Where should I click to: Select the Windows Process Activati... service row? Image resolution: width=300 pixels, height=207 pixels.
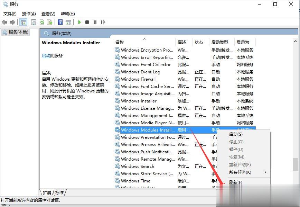click(x=166, y=144)
